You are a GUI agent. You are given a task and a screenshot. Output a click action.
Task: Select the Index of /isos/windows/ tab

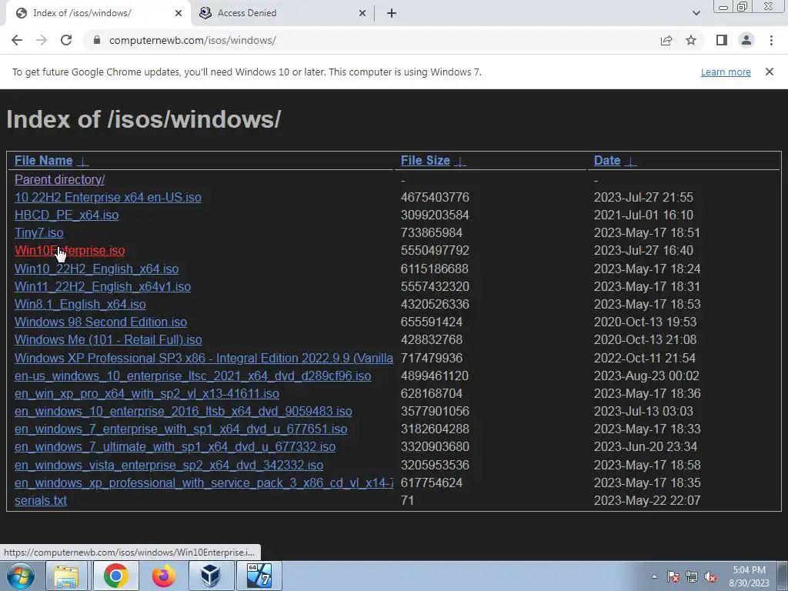pyautogui.click(x=98, y=13)
